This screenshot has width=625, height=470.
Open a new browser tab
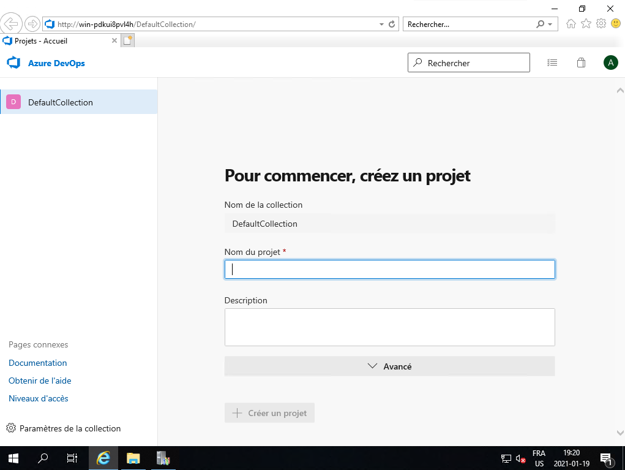[x=127, y=41]
